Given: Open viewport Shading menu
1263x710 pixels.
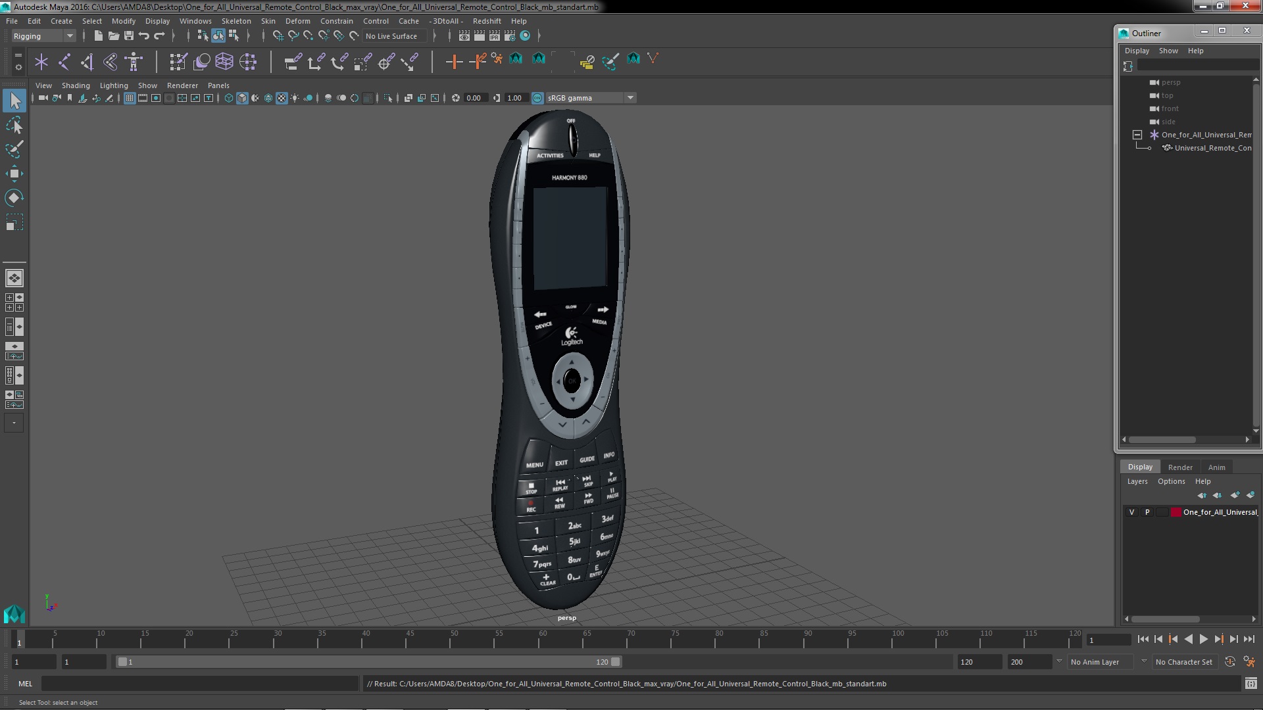Looking at the screenshot, I should tap(76, 85).
